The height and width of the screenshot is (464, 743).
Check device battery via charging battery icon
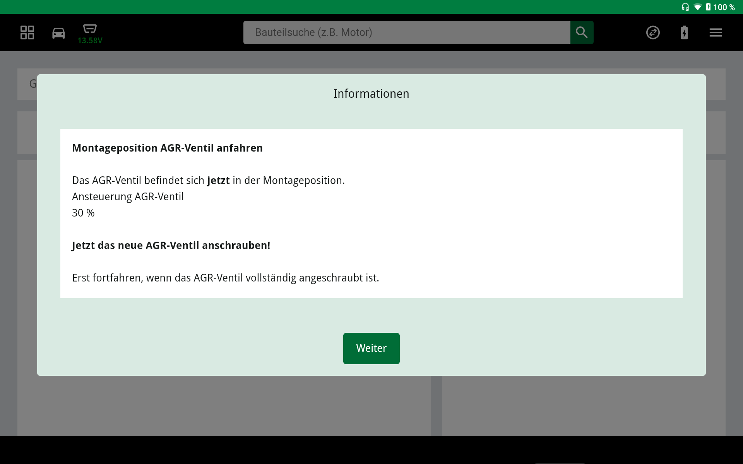[684, 32]
